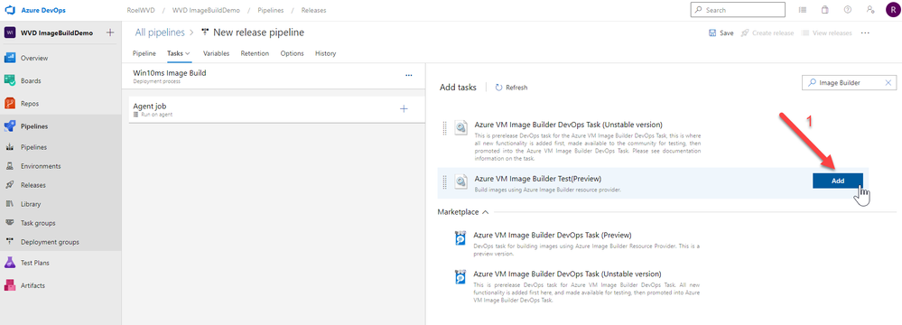Click the Save button

[721, 32]
